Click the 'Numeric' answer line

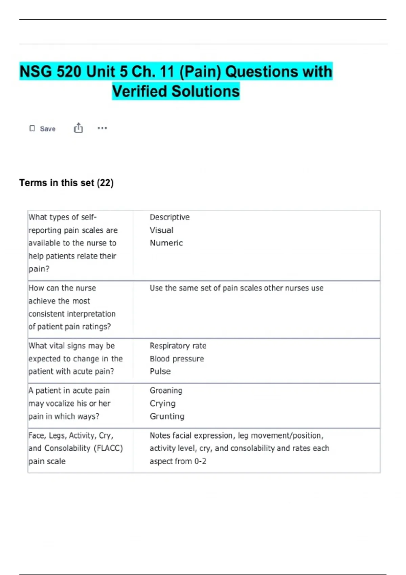tap(166, 243)
